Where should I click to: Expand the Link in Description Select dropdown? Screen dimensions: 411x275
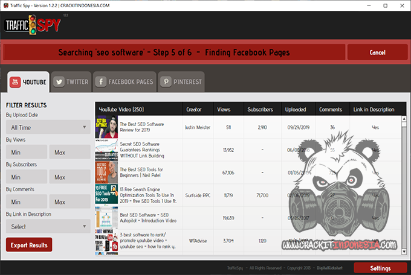click(x=48, y=227)
